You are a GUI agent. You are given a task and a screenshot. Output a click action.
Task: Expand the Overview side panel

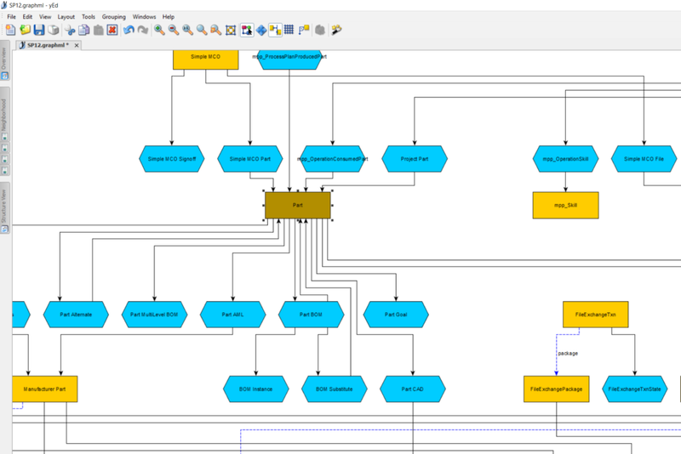click(4, 59)
